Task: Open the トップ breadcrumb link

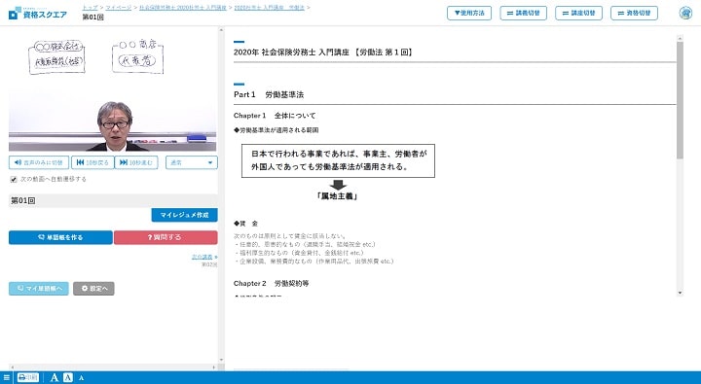Action: pos(90,8)
